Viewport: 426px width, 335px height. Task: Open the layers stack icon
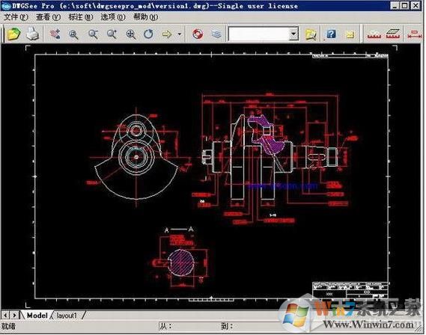[216, 34]
